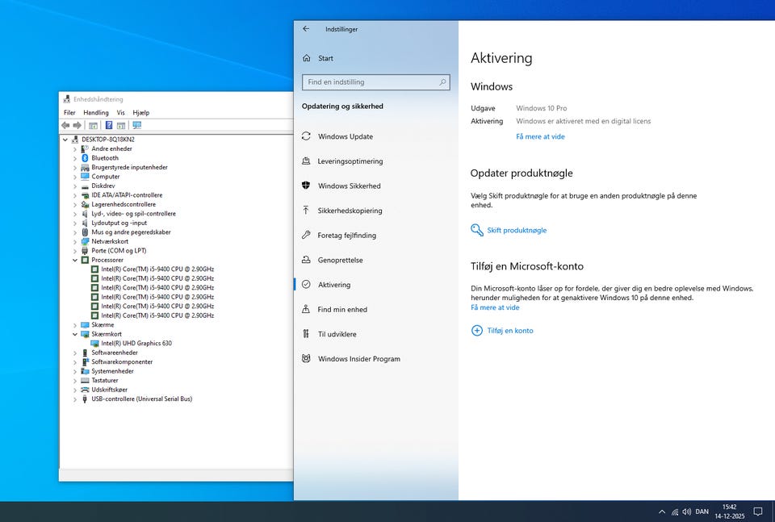Click the Windows Sikkerhed shield icon
The height and width of the screenshot is (522, 775).
point(306,186)
